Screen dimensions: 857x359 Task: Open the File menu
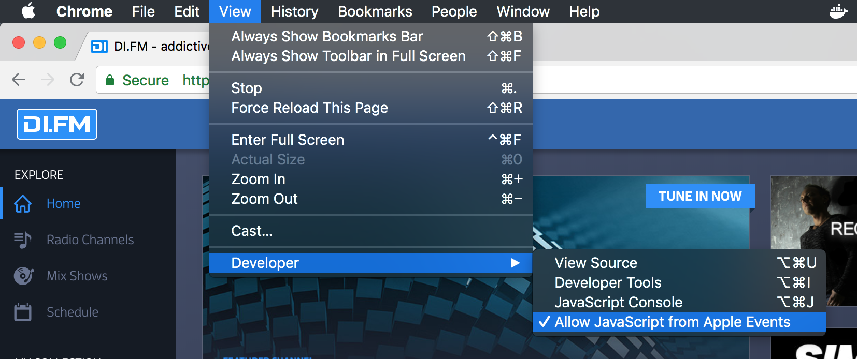144,11
